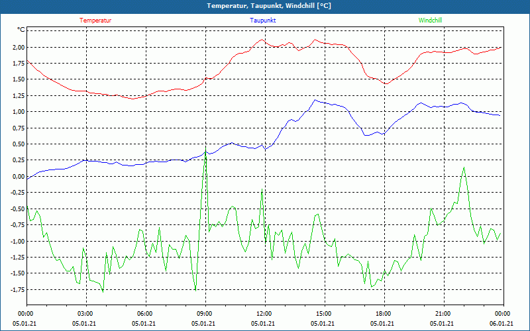530x331 pixels.
Task: Click the 09:00 time axis label
Action: click(x=205, y=314)
